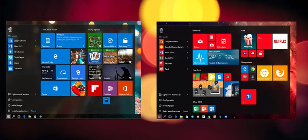This screenshot has height=140, width=308.
Task: Open the Noticias tile
Action: 118,72
